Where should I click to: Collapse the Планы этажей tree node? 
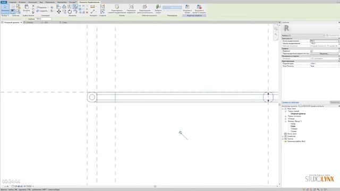(x=286, y=111)
